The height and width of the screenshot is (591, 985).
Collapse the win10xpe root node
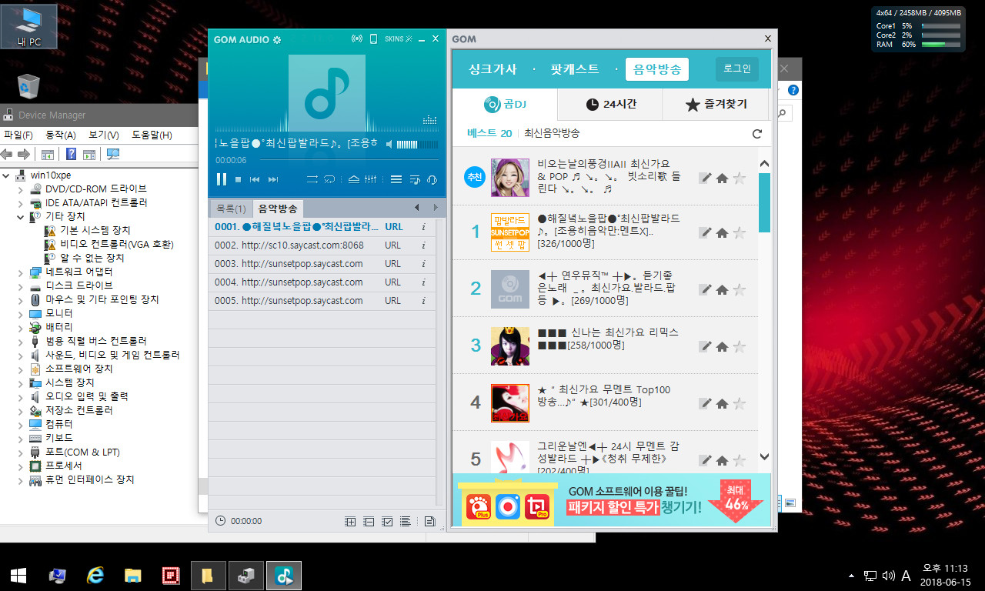[x=7, y=175]
